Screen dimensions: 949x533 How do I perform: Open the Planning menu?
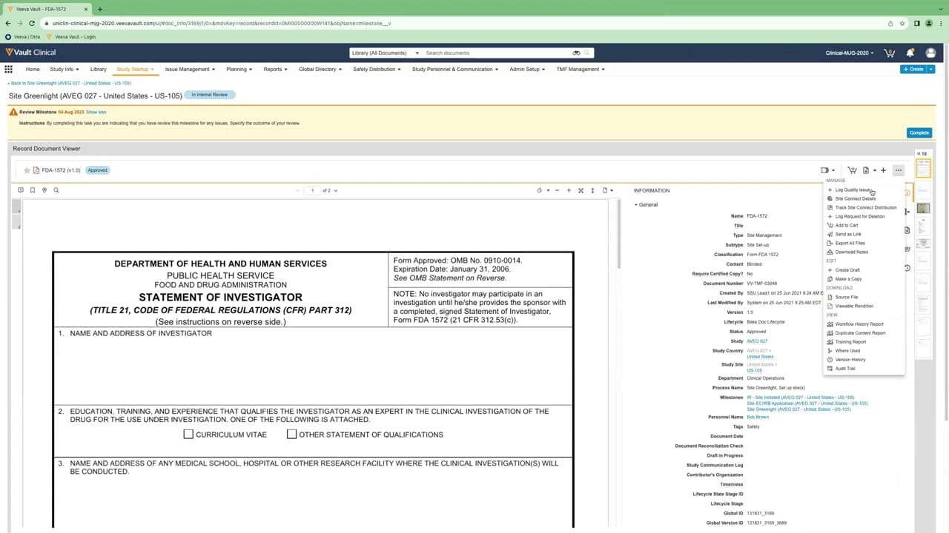(239, 70)
